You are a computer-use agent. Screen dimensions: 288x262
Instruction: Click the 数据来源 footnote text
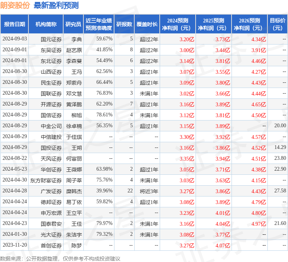click(60, 259)
